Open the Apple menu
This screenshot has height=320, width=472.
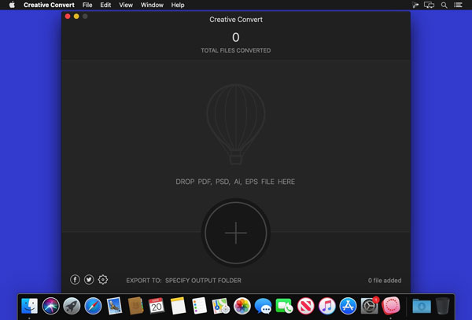[x=12, y=6]
